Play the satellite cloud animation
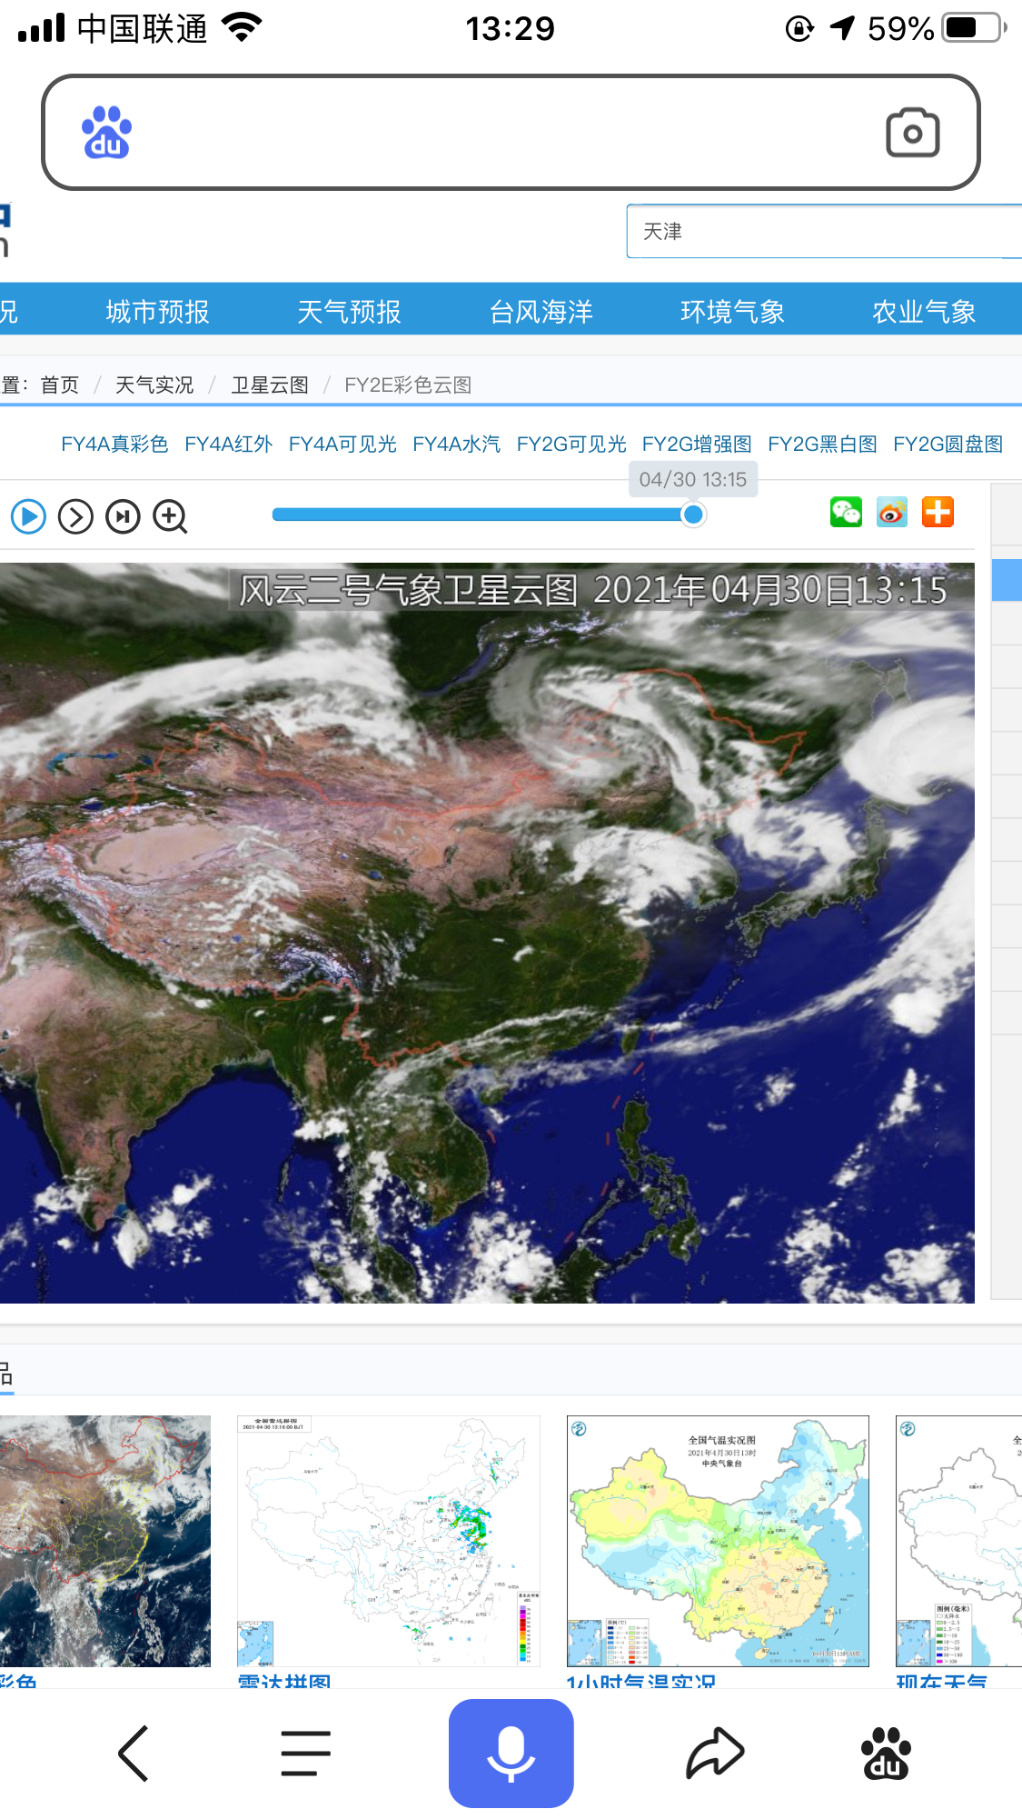1022x1819 pixels. pyautogui.click(x=28, y=517)
